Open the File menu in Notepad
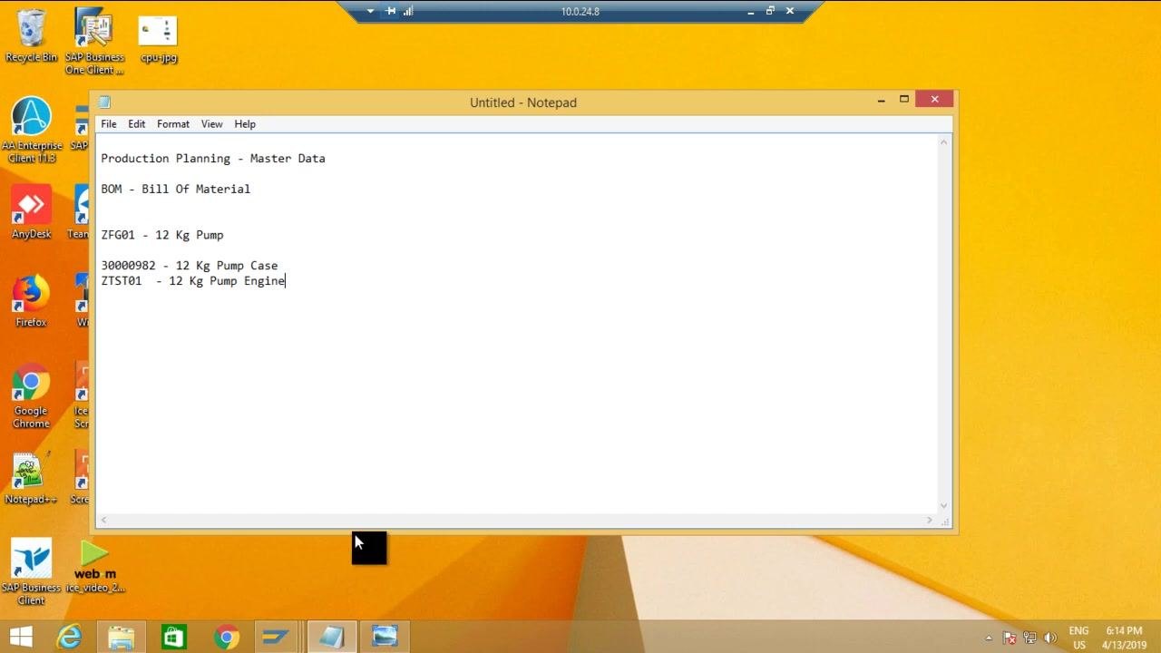Image resolution: width=1161 pixels, height=653 pixels. point(109,124)
